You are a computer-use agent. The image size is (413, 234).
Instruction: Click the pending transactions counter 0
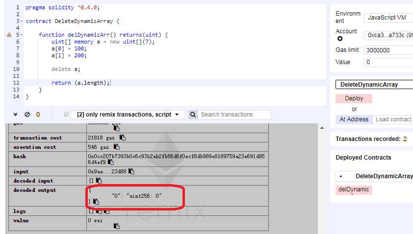pyautogui.click(x=38, y=115)
